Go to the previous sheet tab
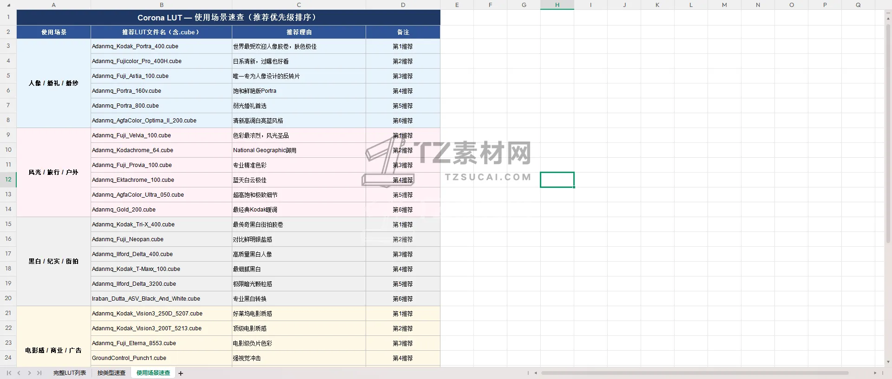 pos(19,373)
